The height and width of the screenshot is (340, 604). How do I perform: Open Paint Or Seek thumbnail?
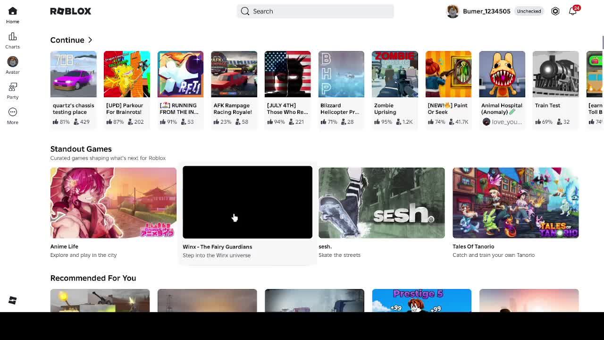(x=448, y=74)
